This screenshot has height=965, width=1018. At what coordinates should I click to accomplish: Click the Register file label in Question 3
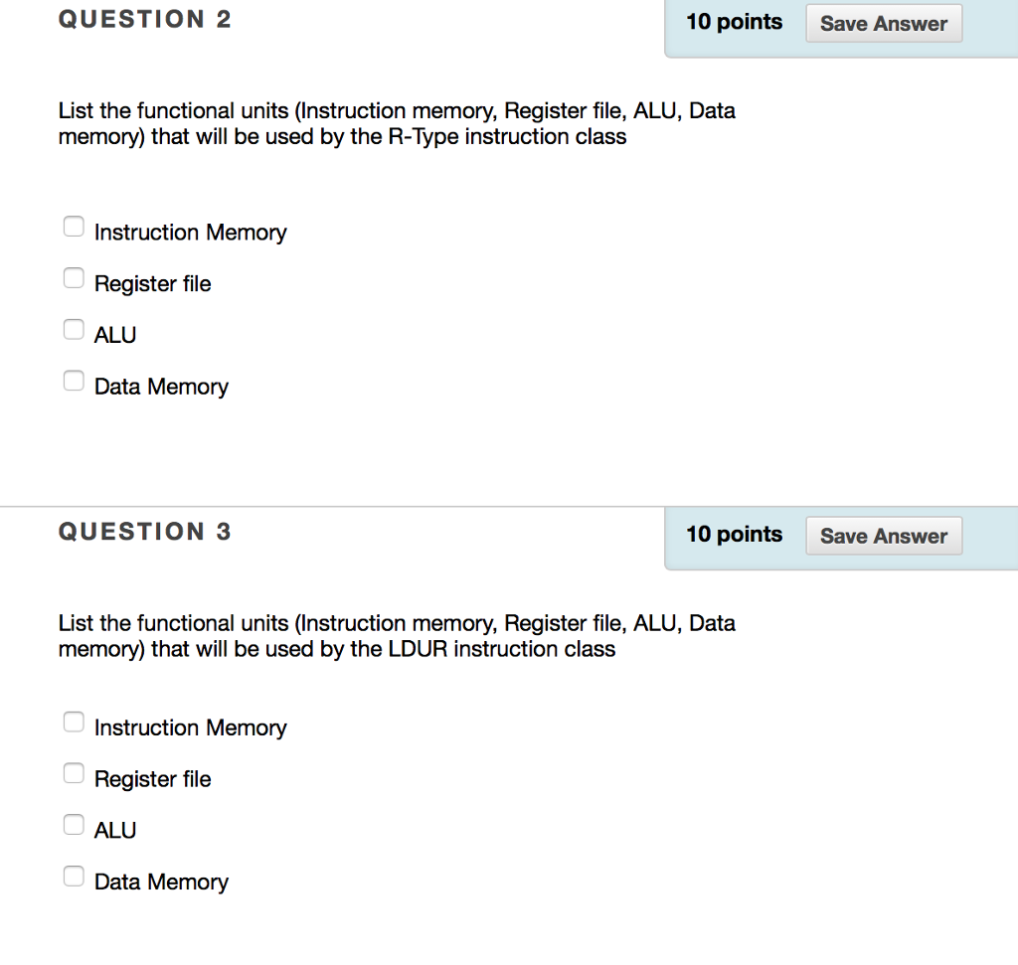[152, 779]
